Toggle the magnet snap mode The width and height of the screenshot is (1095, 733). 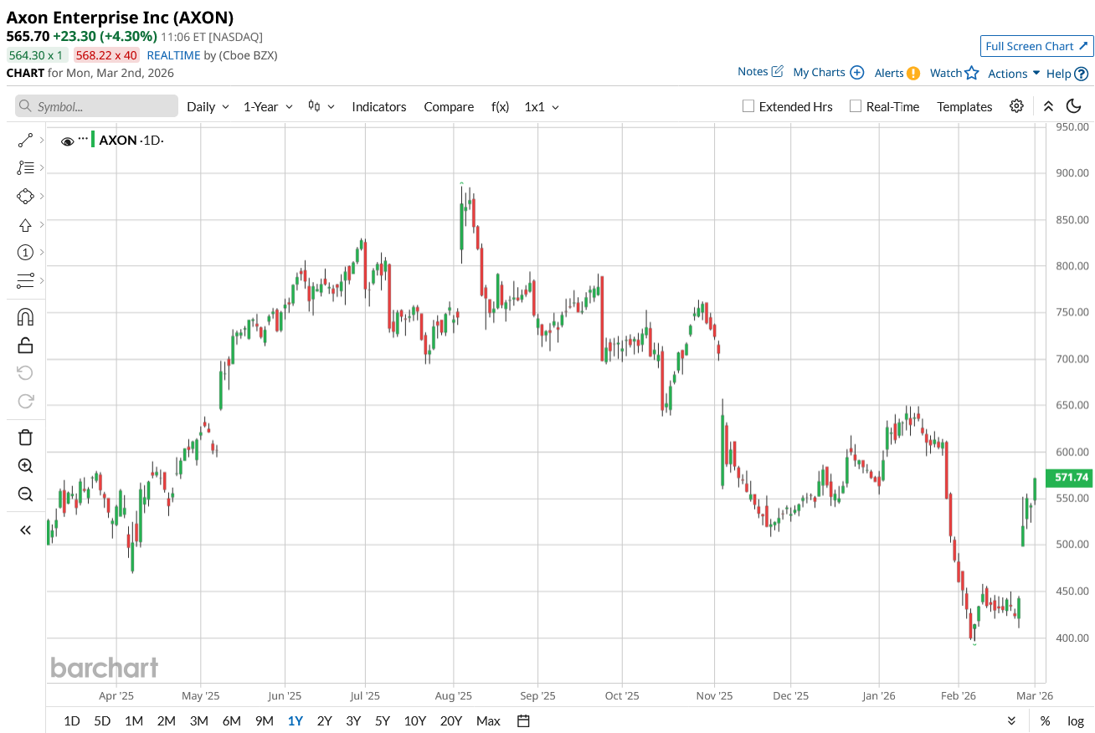(25, 317)
